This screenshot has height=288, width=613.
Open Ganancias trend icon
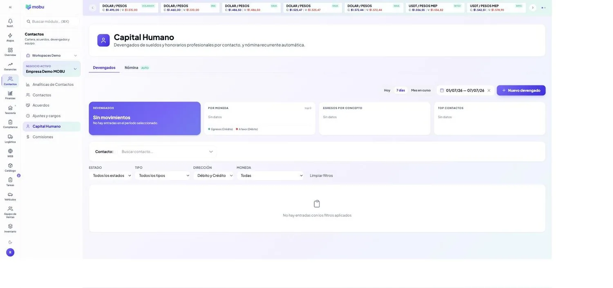[x=10, y=66]
